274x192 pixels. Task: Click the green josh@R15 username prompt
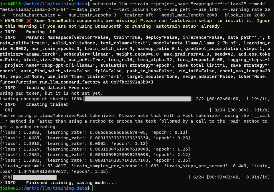[11, 4]
